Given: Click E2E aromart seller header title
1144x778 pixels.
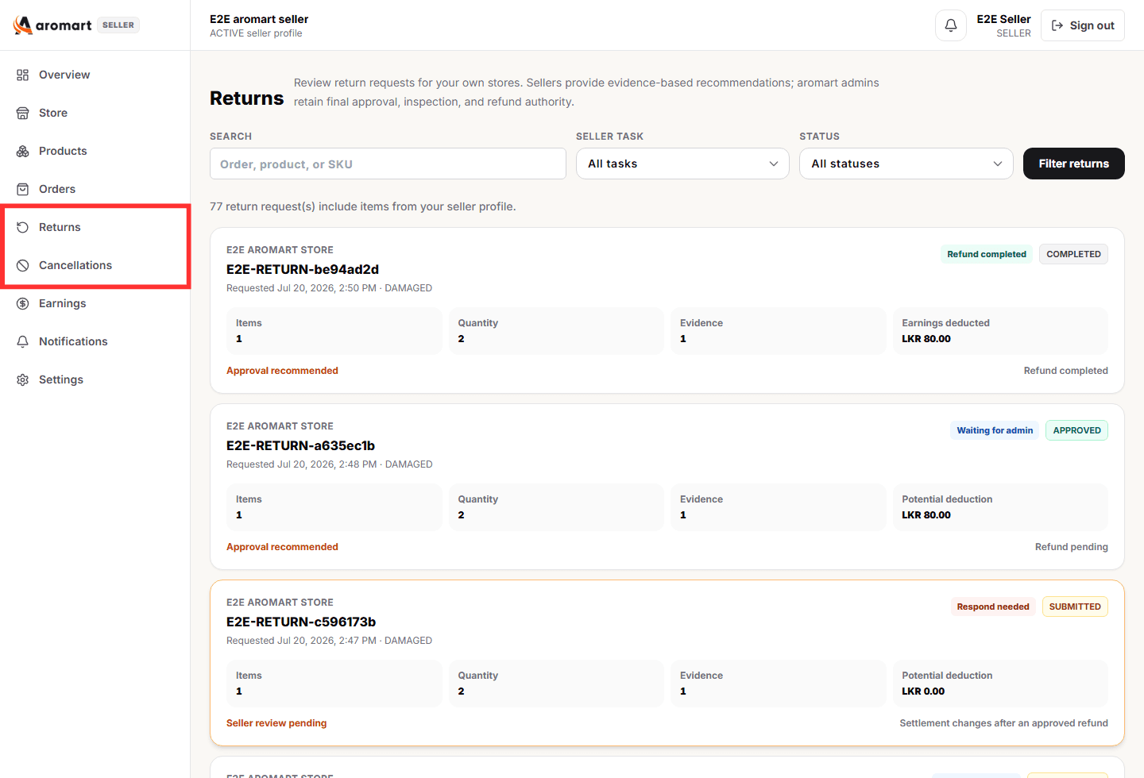Looking at the screenshot, I should click(259, 19).
